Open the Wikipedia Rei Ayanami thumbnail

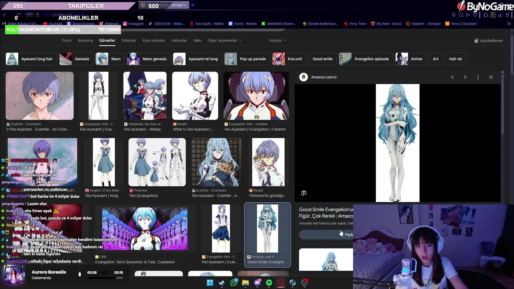145,96
